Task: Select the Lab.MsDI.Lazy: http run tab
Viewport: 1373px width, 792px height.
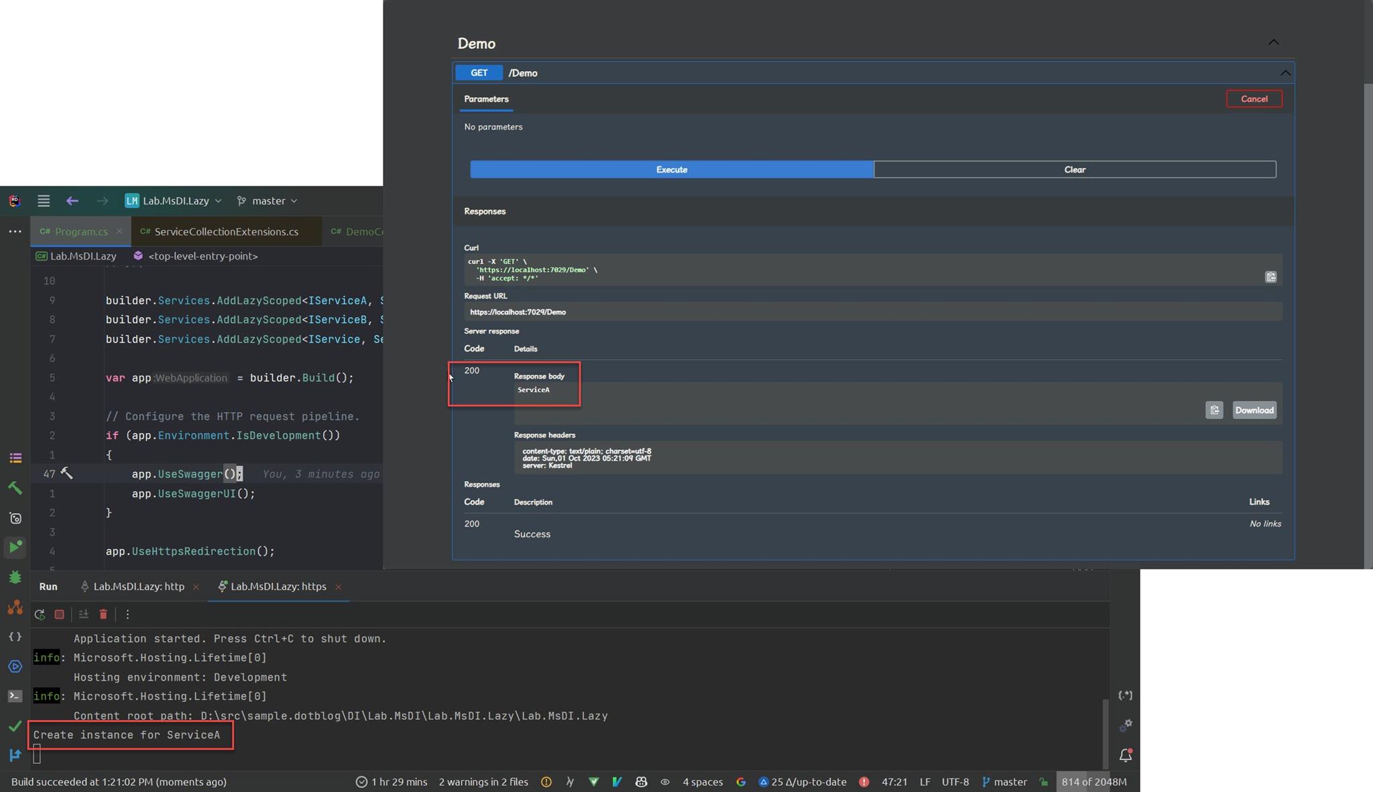Action: [139, 586]
